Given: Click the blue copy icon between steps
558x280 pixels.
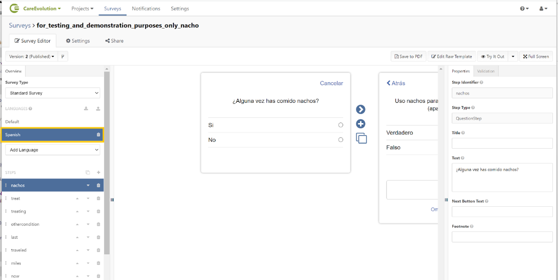Looking at the screenshot, I should [x=361, y=139].
